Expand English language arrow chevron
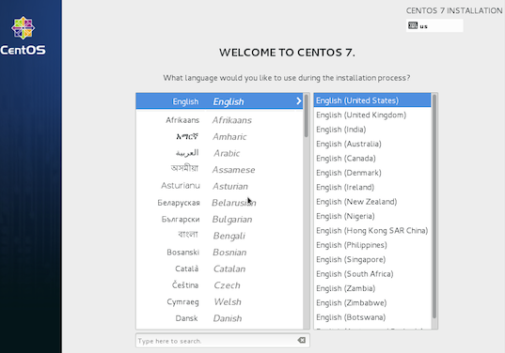 tap(298, 101)
